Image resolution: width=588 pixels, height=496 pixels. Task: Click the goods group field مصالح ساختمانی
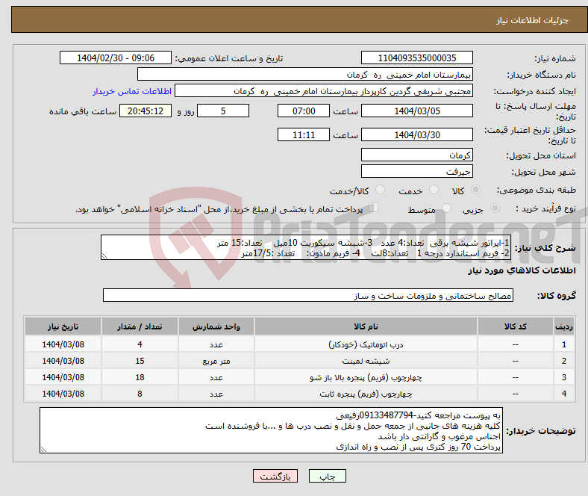click(x=308, y=296)
